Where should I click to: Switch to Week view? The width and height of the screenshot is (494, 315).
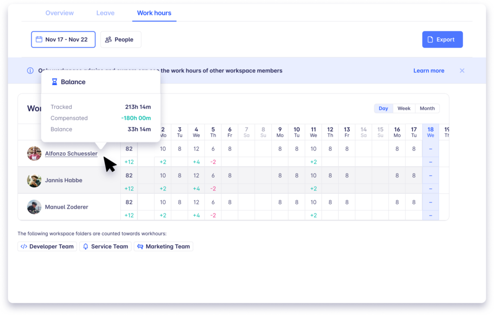point(404,108)
